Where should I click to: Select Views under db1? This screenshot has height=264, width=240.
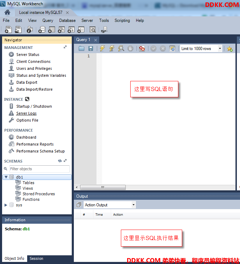coord(28,188)
